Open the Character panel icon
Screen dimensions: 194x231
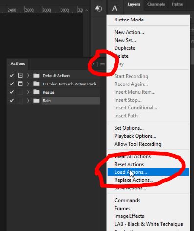pos(115,8)
